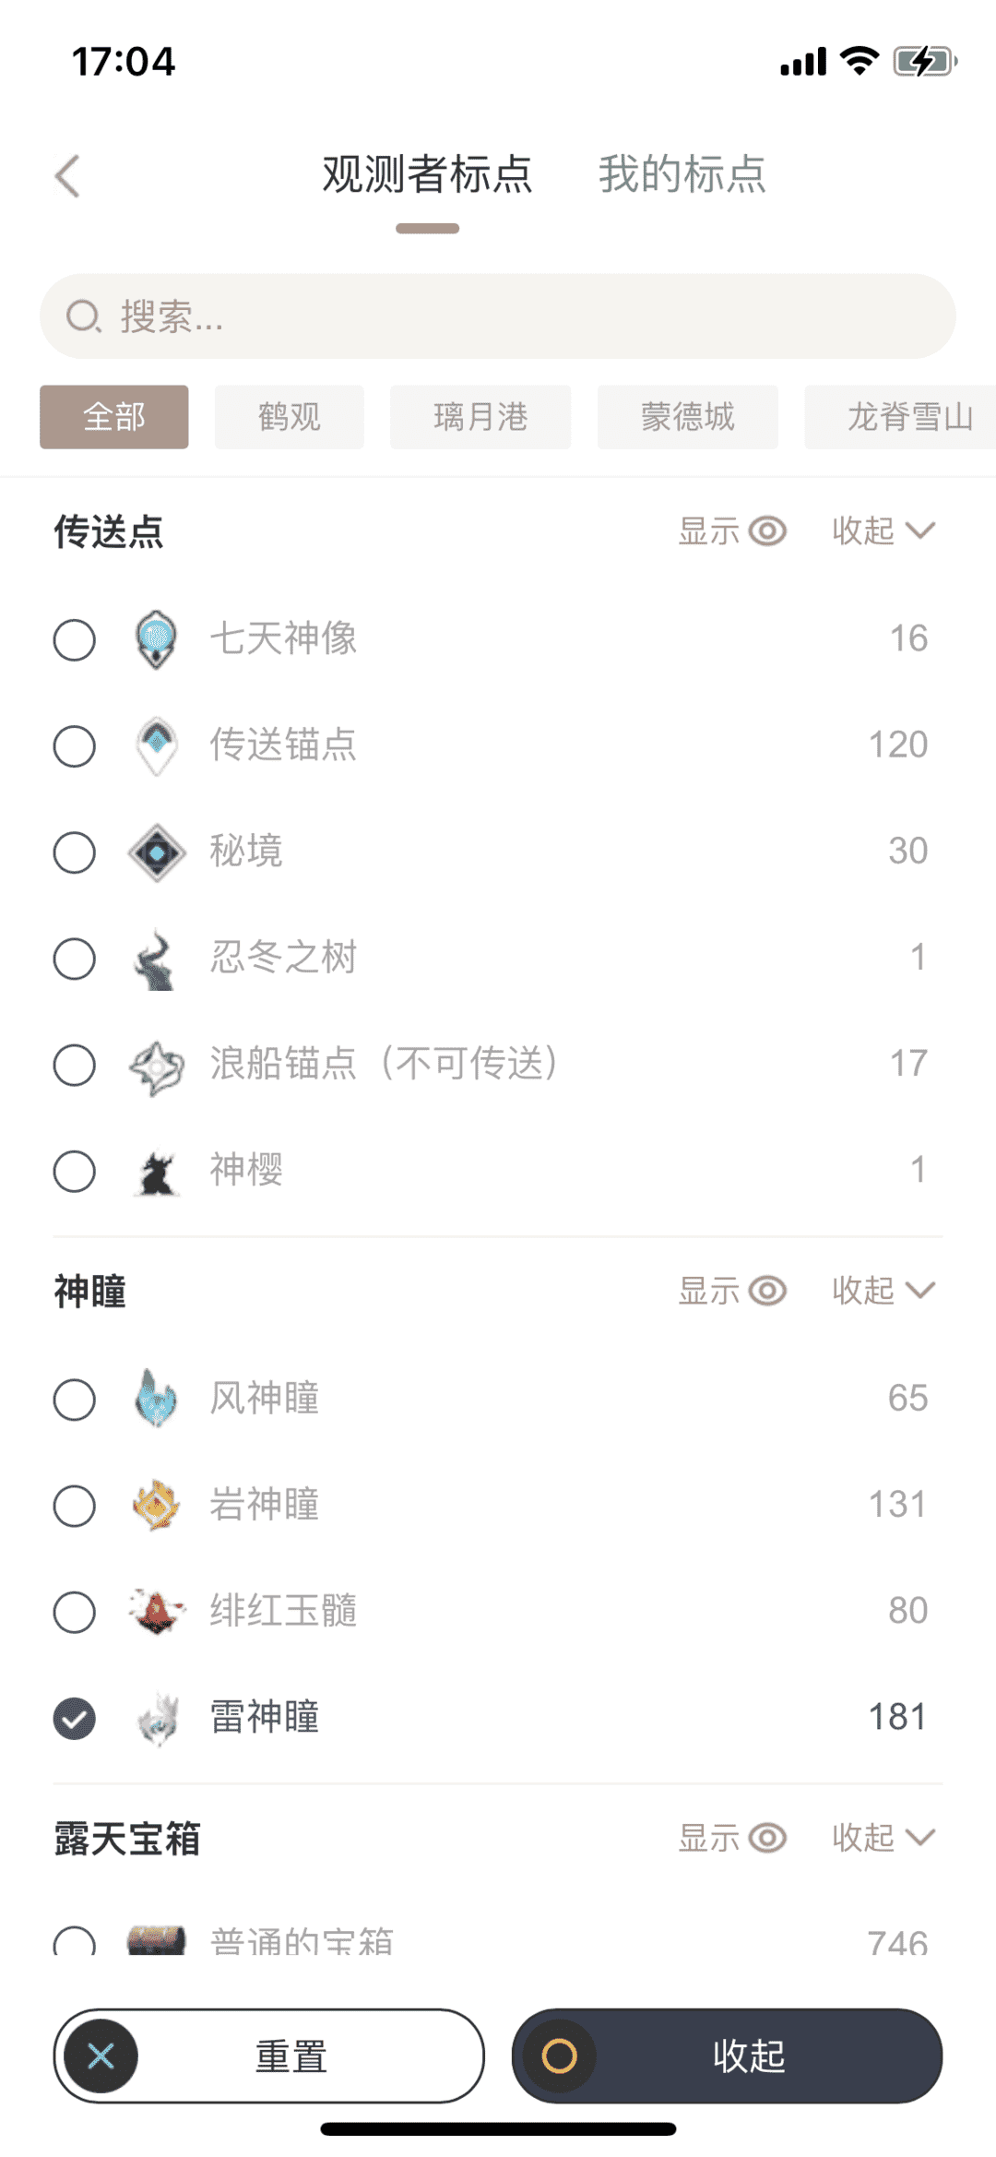
Task: Uncheck the 雷神瞳 checkbox
Action: tap(75, 1718)
